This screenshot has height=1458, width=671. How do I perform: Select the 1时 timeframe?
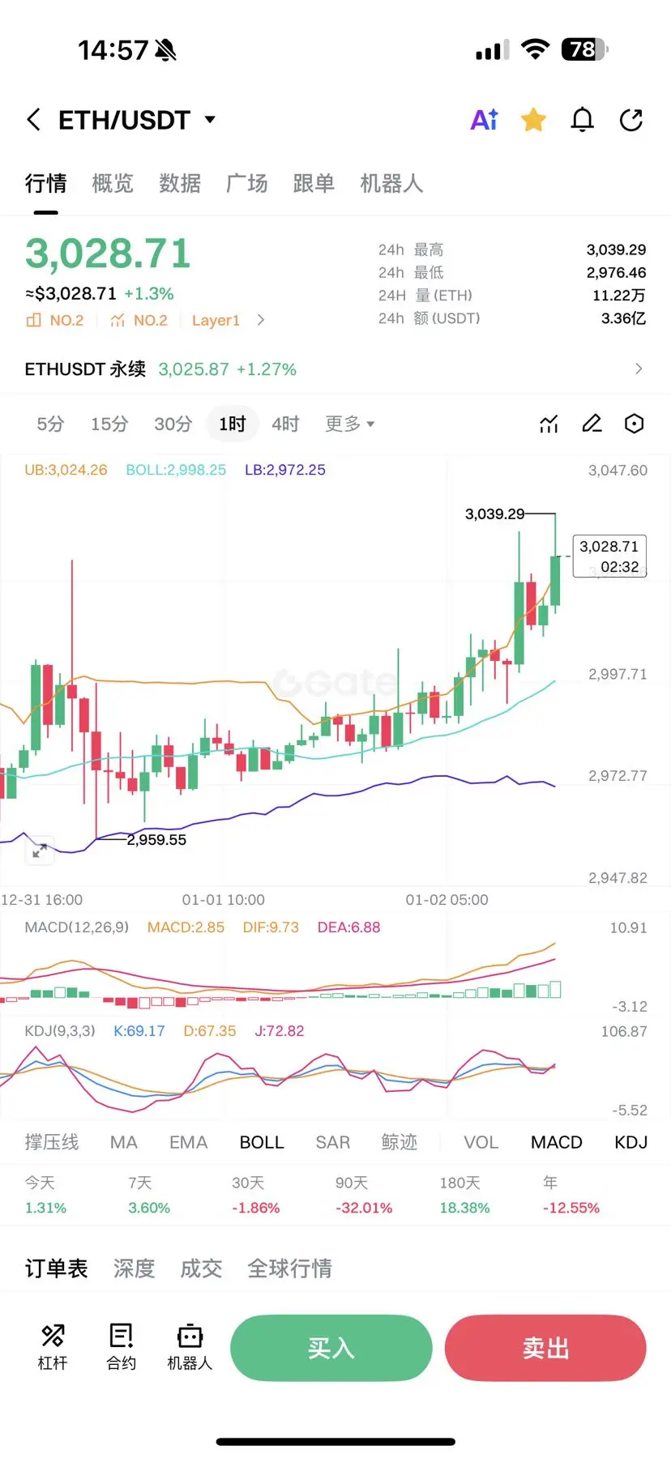pyautogui.click(x=233, y=424)
